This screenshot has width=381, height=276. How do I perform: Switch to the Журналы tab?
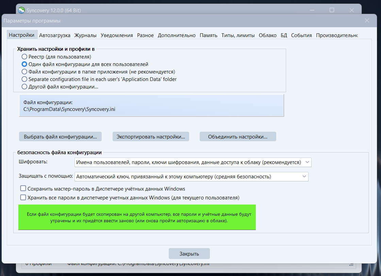click(85, 35)
